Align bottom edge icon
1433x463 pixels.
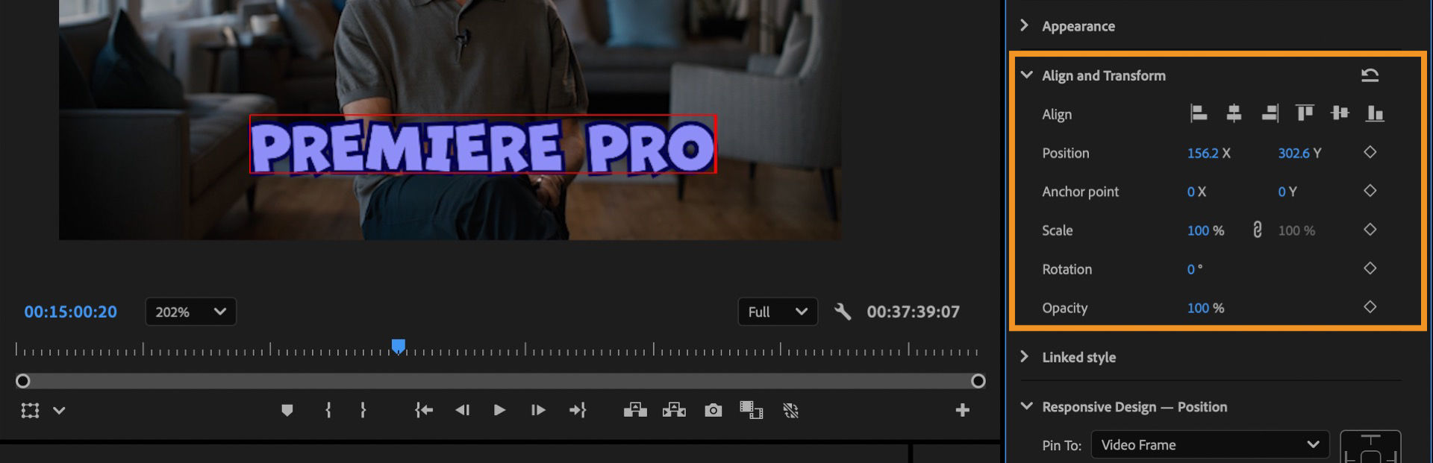click(1375, 113)
